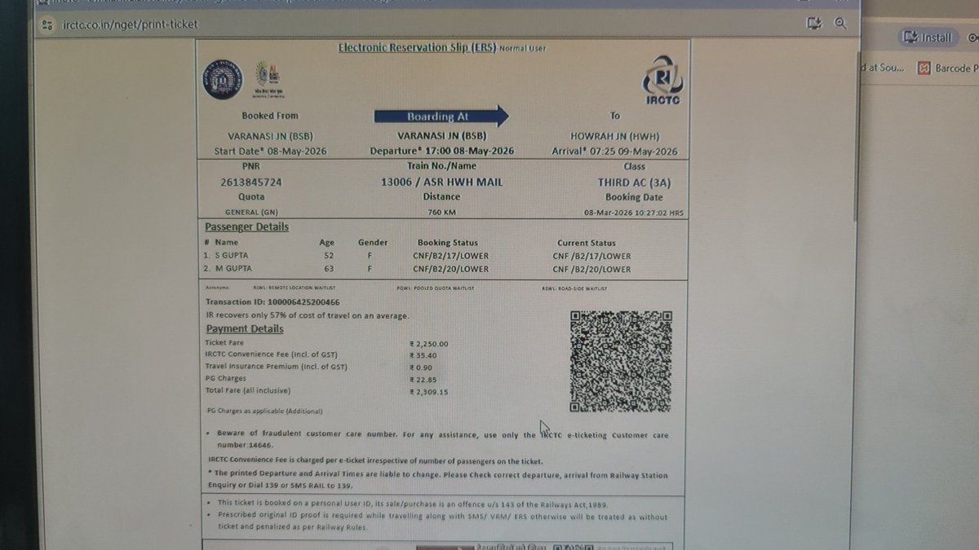Open the Barcode bookmark in background window
The image size is (979, 550).
[x=946, y=68]
